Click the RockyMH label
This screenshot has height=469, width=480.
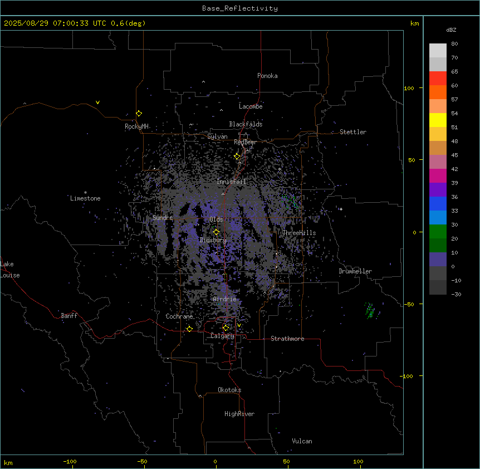(136, 126)
